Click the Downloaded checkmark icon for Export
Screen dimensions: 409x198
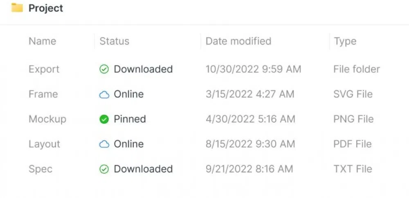104,69
